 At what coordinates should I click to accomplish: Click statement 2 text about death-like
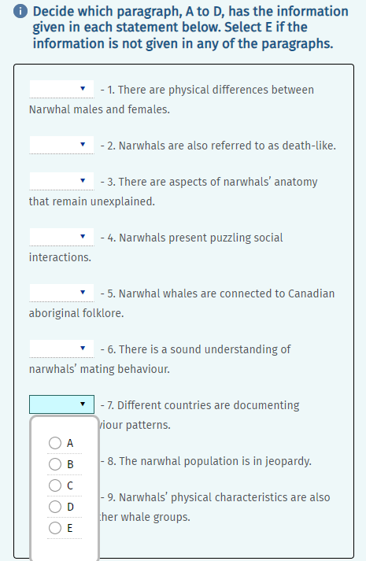click(221, 146)
